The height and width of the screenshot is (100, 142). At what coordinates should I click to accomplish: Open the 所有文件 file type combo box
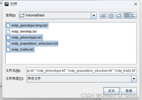point(82,79)
